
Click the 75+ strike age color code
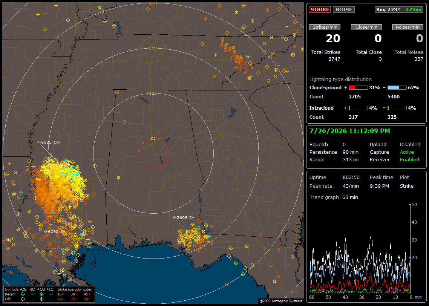click(74, 299)
